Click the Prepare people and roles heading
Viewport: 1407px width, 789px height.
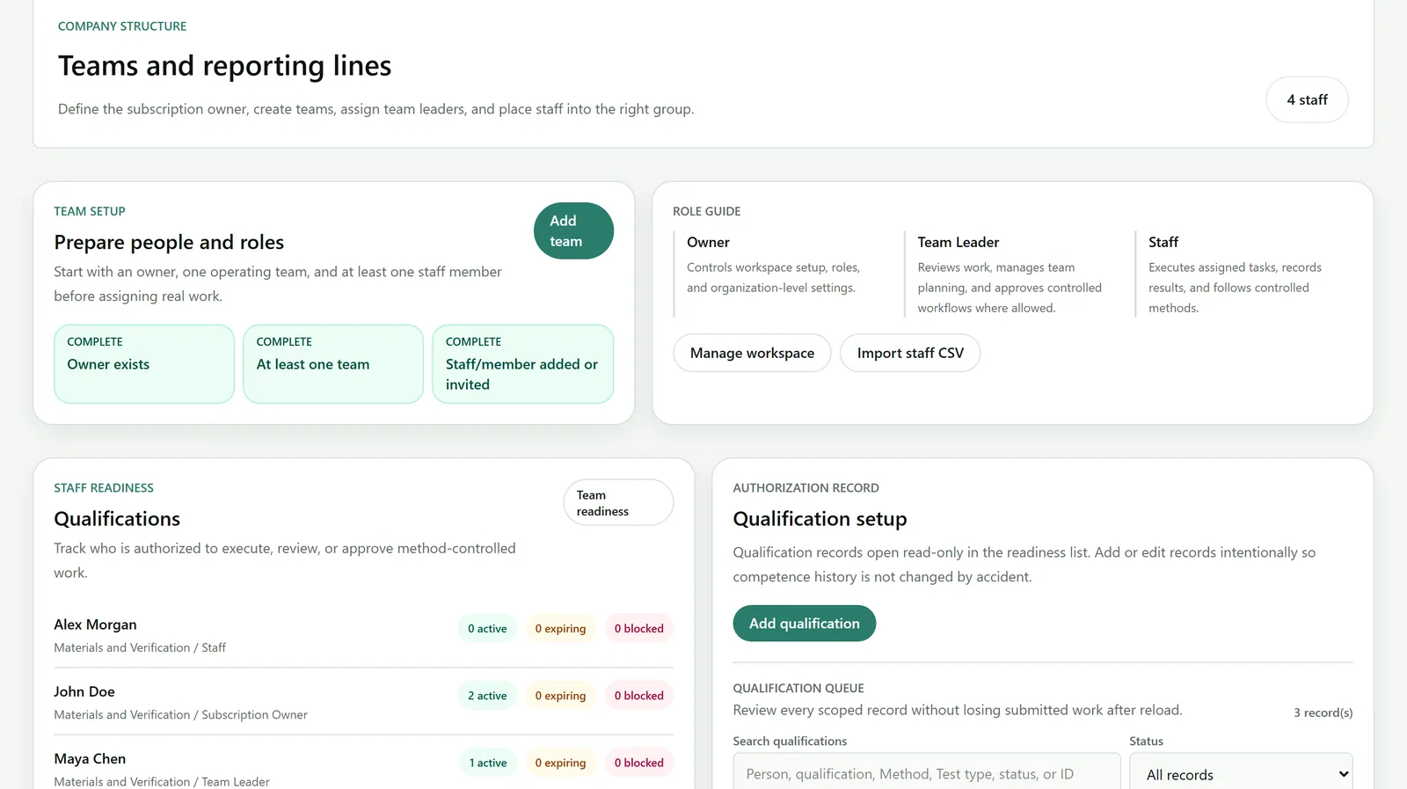click(x=169, y=242)
